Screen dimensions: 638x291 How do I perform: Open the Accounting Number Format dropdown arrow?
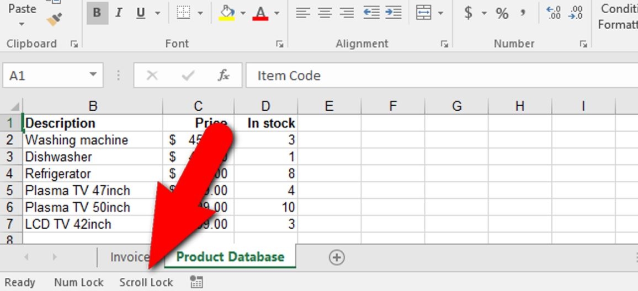tap(484, 13)
